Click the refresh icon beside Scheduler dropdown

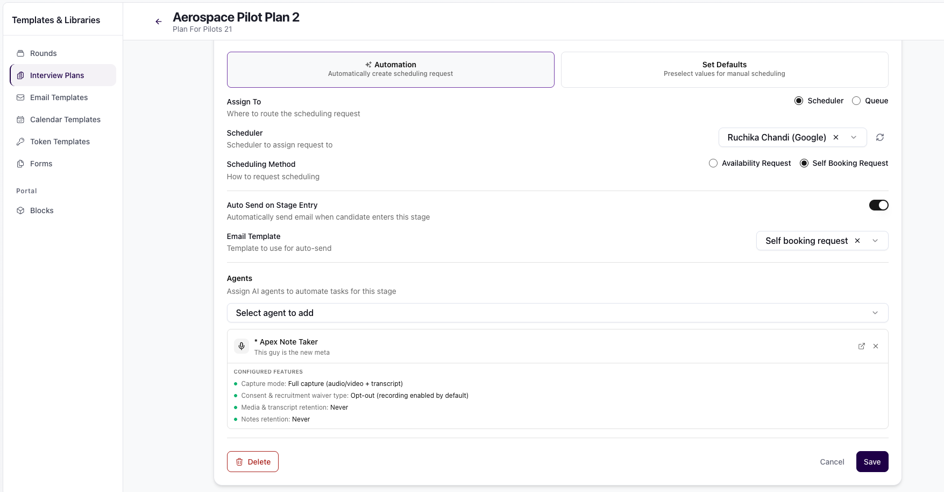coord(880,137)
